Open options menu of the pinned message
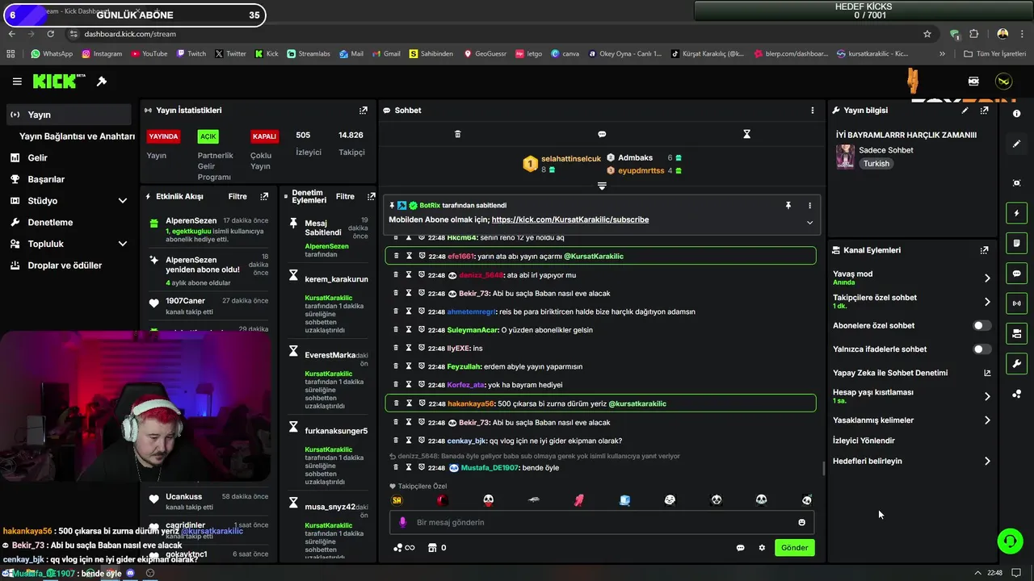The image size is (1034, 581). [x=809, y=206]
